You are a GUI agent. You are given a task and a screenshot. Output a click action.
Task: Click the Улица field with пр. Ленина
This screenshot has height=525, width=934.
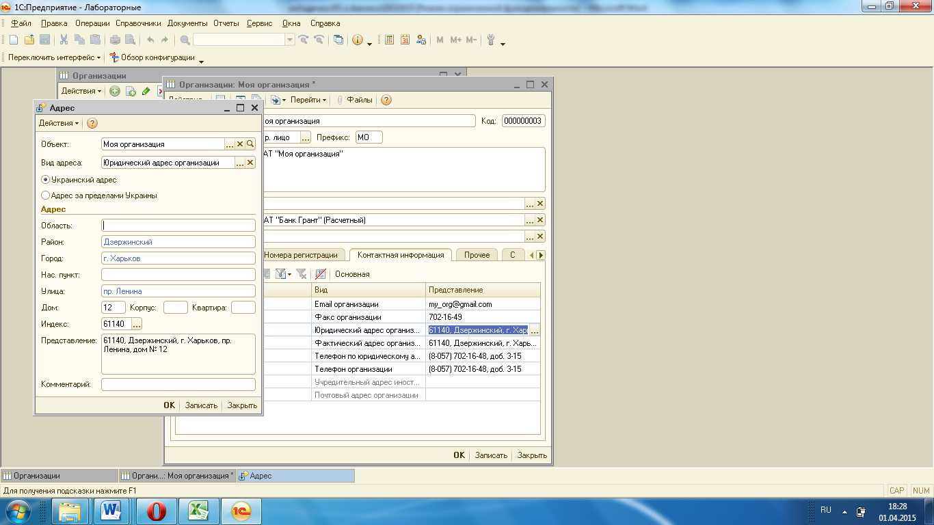178,291
